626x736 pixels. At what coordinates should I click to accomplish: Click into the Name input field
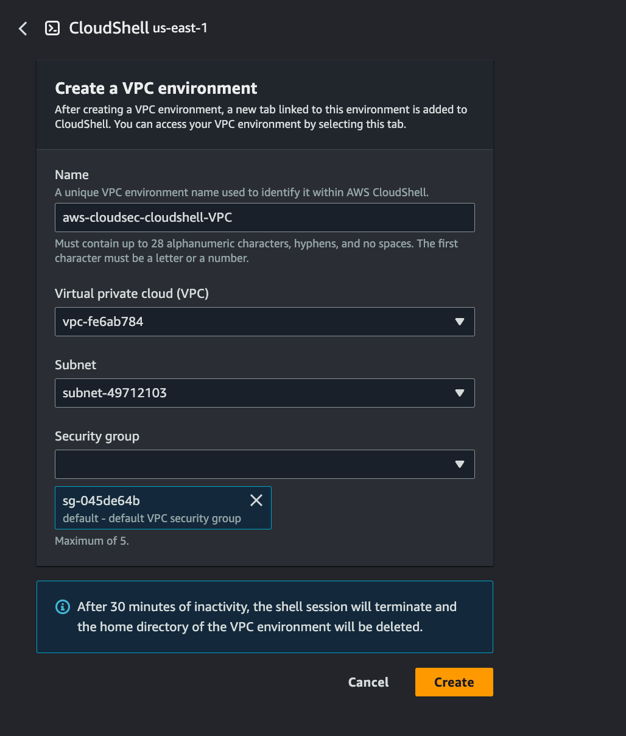265,218
